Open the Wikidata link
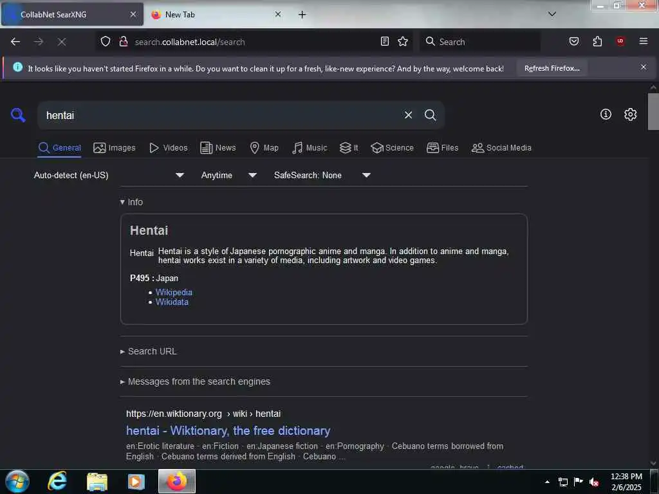Viewport: 659px width, 494px height. click(172, 302)
